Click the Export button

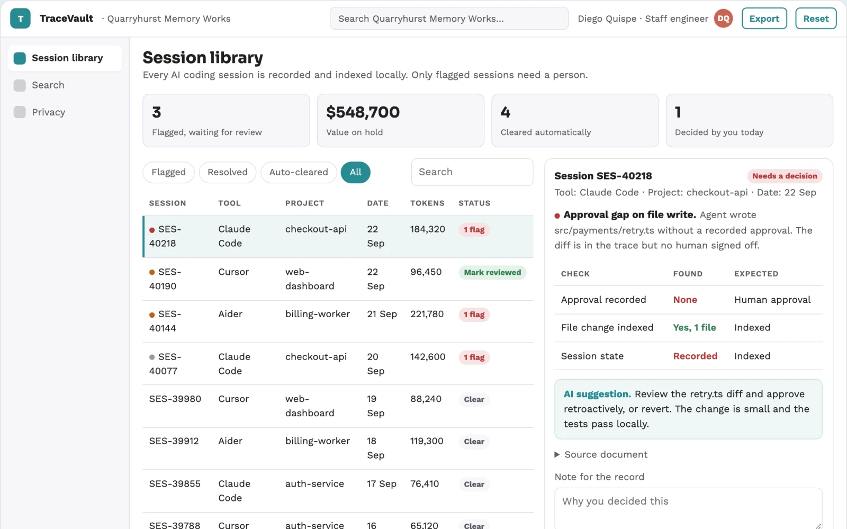(764, 19)
